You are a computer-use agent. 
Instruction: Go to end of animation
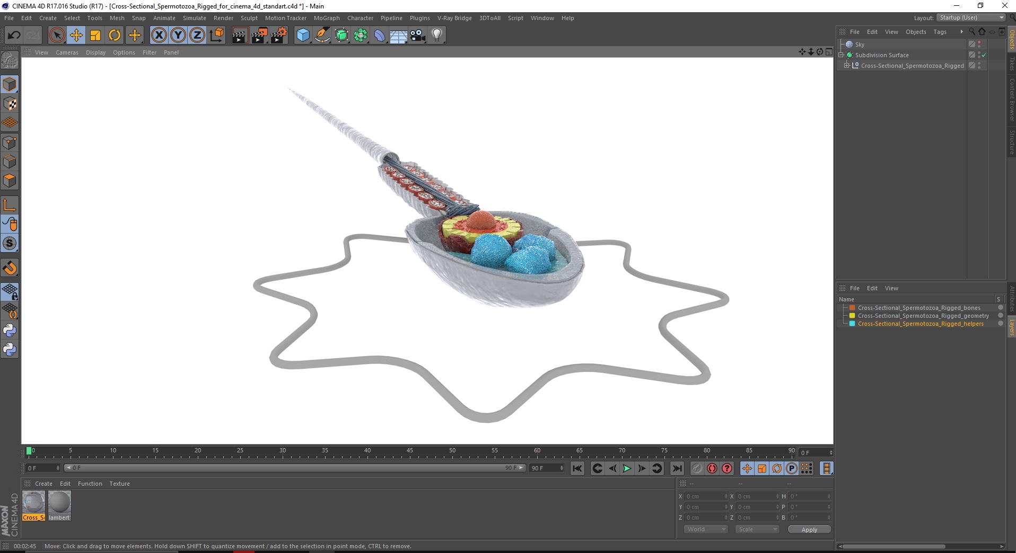(677, 468)
